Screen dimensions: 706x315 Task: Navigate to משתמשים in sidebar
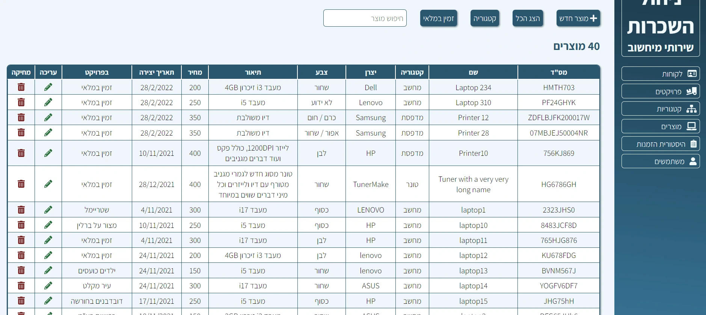point(660,161)
